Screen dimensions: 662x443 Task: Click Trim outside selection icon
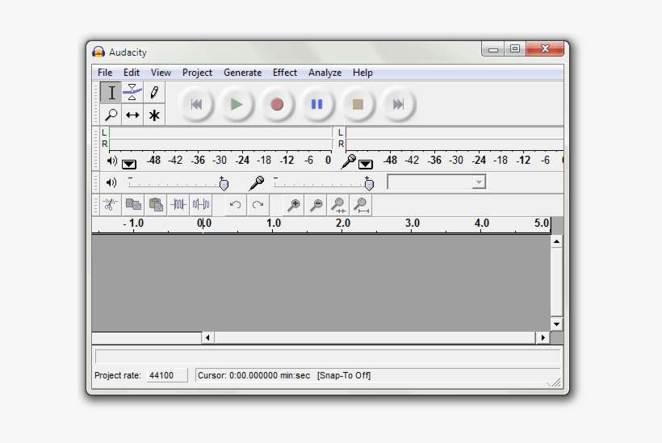point(178,205)
